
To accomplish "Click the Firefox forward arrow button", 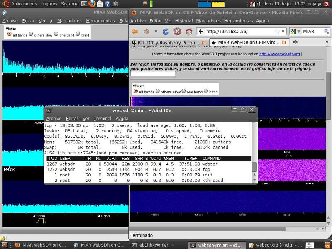I will [146, 32].
